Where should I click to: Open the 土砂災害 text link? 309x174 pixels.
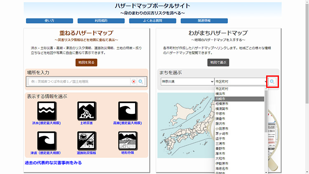[x=87, y=123]
